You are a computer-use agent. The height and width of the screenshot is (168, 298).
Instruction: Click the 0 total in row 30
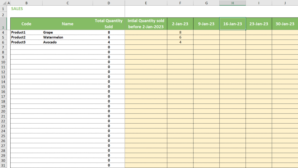click(109, 160)
